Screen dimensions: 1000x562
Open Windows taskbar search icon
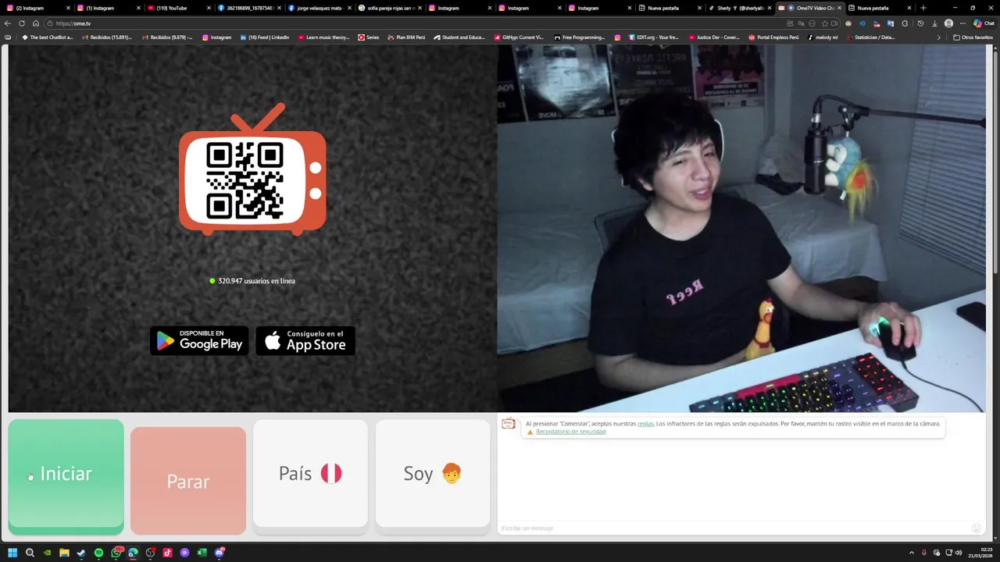pos(30,553)
